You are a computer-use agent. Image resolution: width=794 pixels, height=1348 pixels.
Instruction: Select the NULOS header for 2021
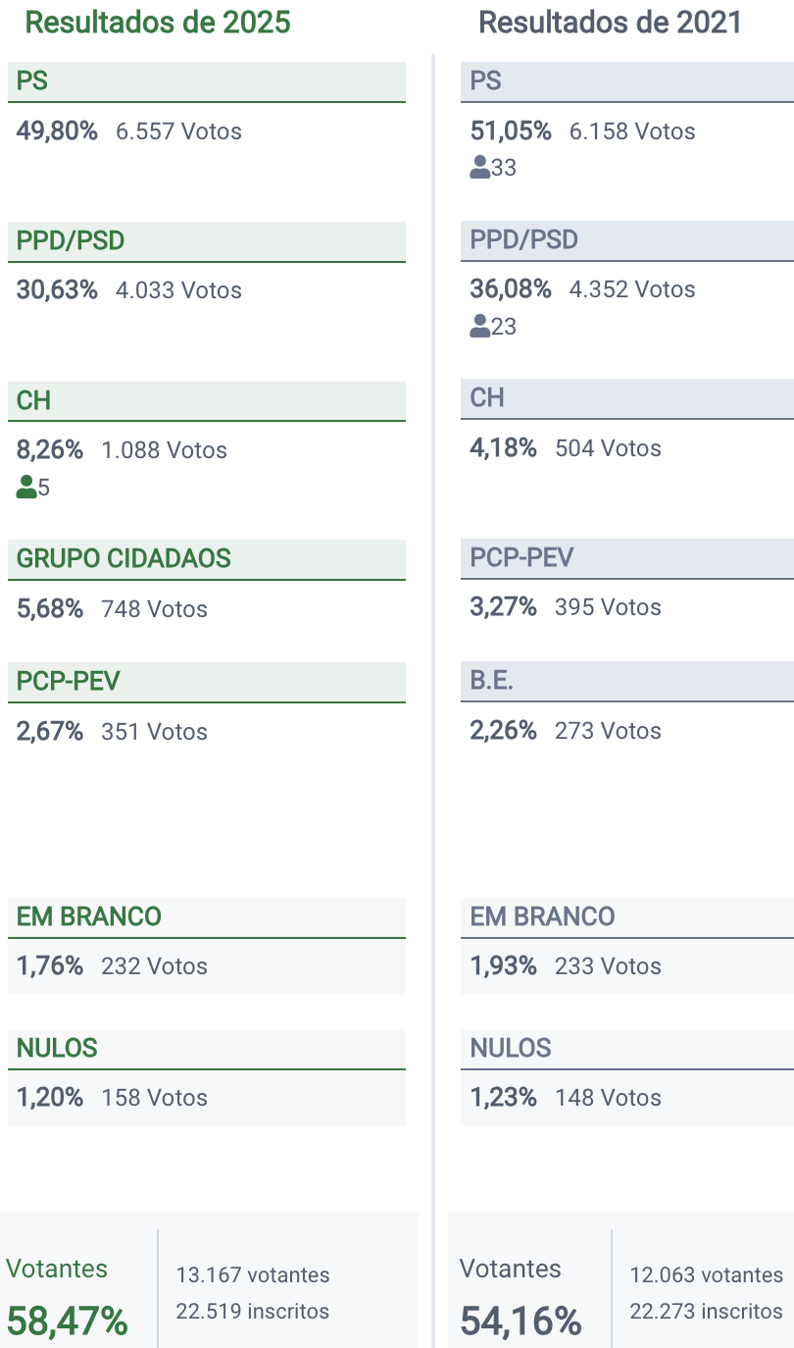coord(511,1049)
